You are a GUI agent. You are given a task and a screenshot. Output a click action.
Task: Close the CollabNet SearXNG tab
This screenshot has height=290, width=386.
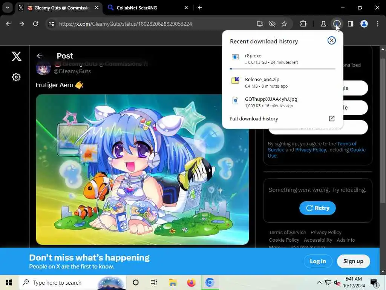pyautogui.click(x=186, y=8)
